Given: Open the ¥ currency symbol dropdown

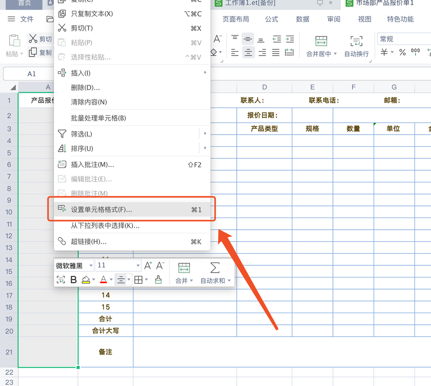Looking at the screenshot, I should click(392, 53).
